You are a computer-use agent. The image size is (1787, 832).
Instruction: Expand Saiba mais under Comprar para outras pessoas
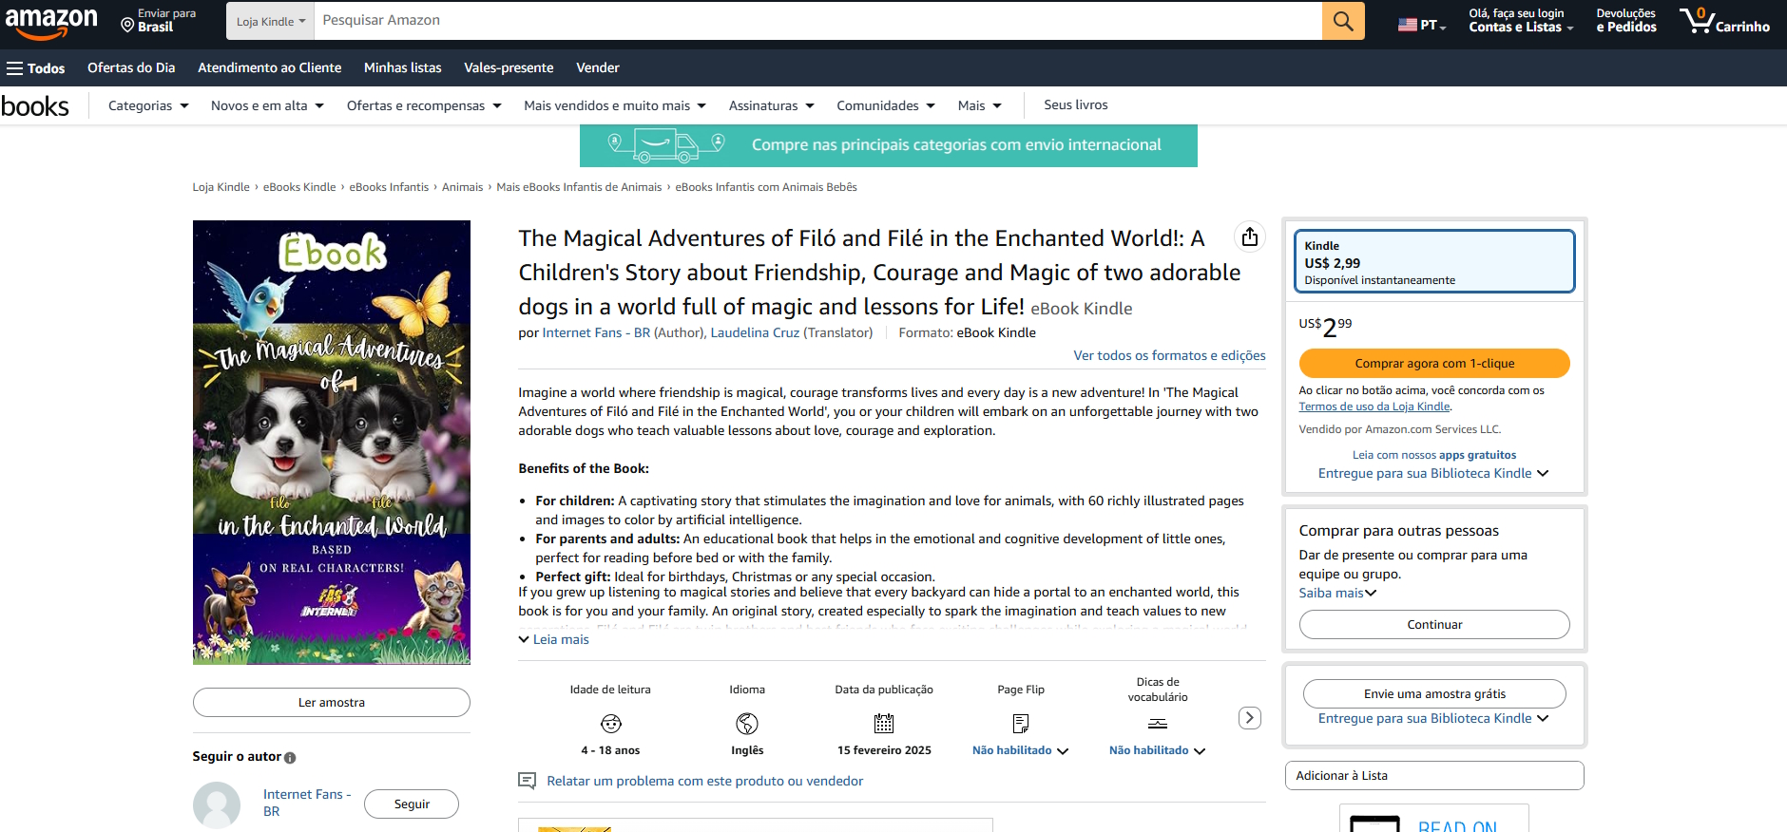1337,593
